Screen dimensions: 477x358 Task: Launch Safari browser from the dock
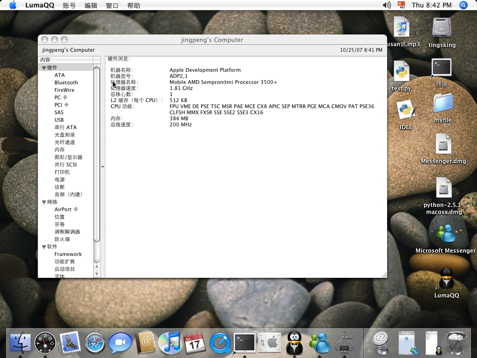click(x=95, y=344)
